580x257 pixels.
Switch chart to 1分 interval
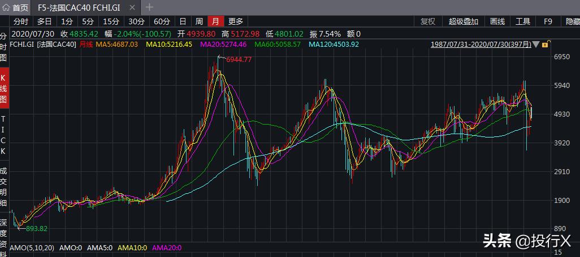coord(67,21)
